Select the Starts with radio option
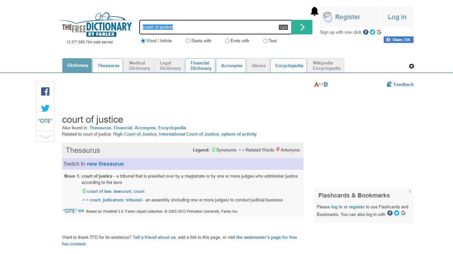453x254 pixels. coord(188,41)
